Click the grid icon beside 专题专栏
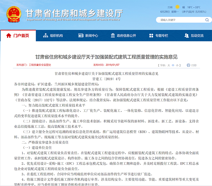Viewport: 212px width, 186px height. (151, 36)
